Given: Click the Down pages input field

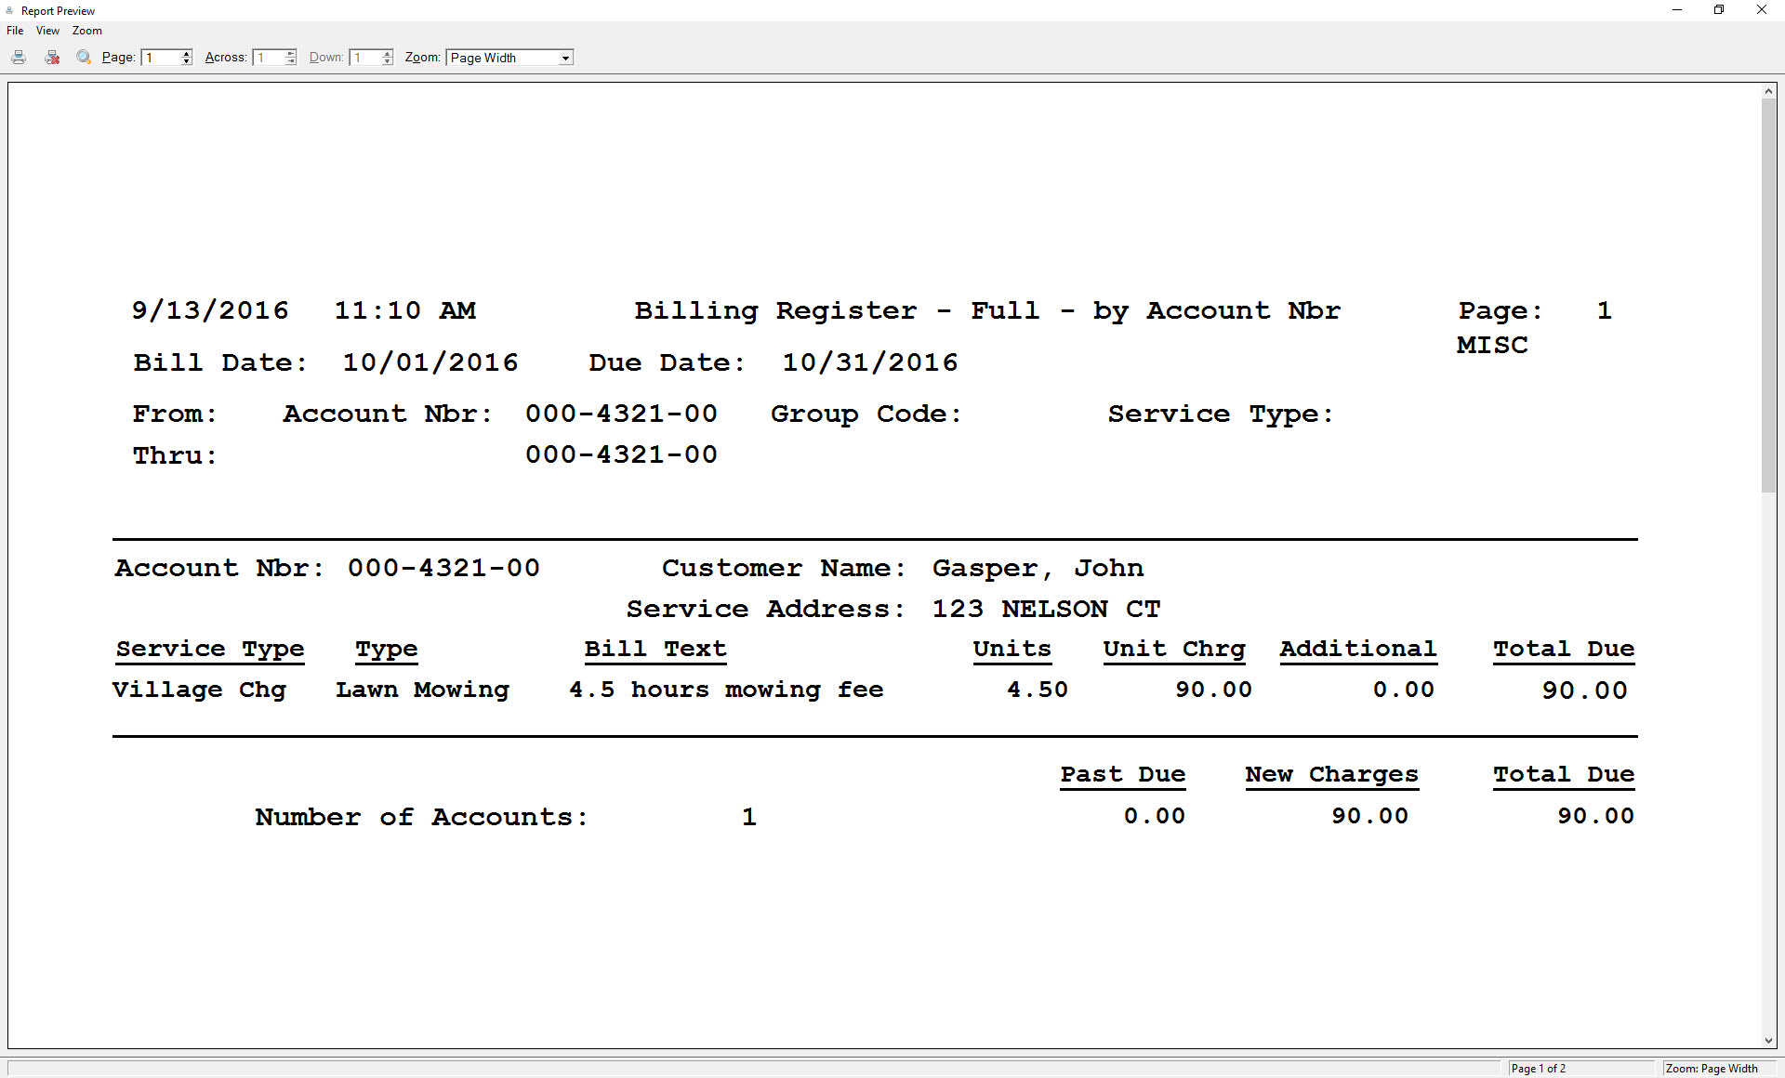Looking at the screenshot, I should pyautogui.click(x=365, y=58).
